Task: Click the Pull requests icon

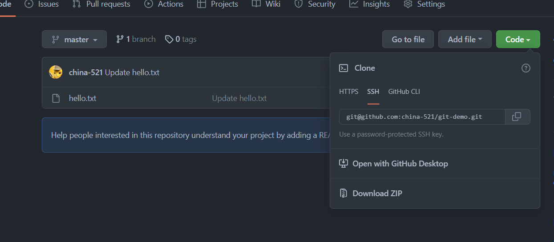Action: pos(77,4)
